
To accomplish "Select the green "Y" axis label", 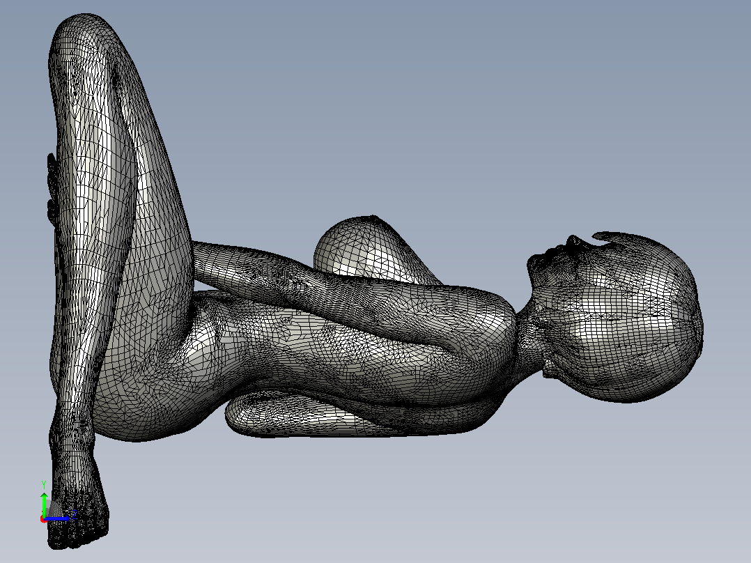I will coord(44,485).
